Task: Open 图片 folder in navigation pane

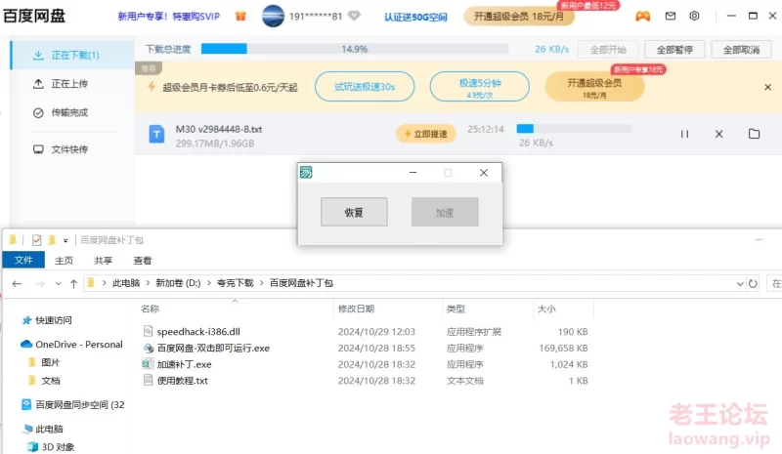Action: pyautogui.click(x=51, y=362)
